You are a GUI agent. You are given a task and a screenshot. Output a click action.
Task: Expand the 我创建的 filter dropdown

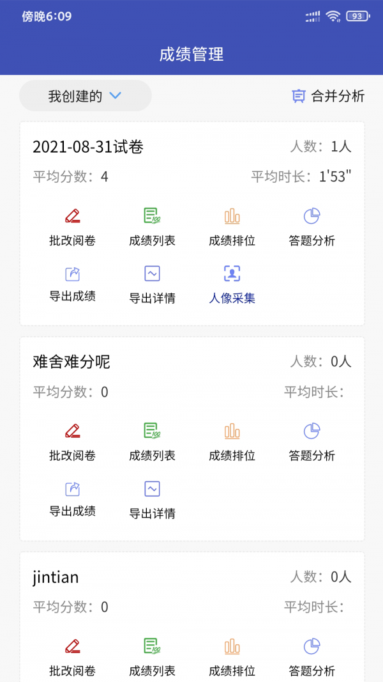pyautogui.click(x=85, y=96)
